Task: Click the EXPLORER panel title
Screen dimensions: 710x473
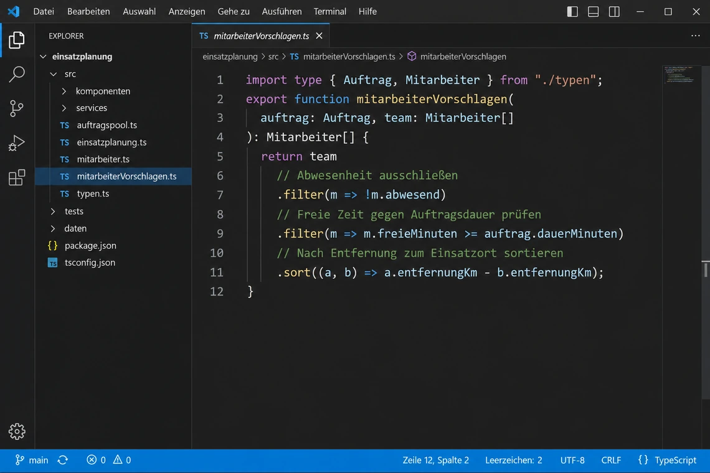Action: pyautogui.click(x=66, y=35)
